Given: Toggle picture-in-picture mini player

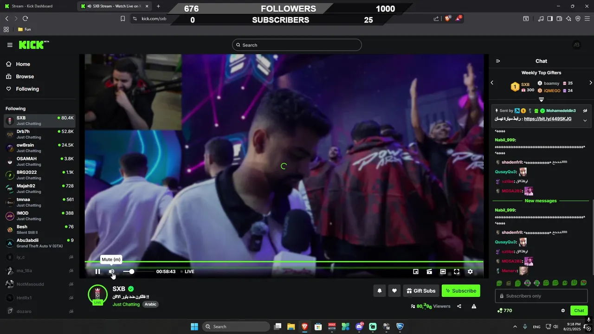Looking at the screenshot, I should coord(416,271).
